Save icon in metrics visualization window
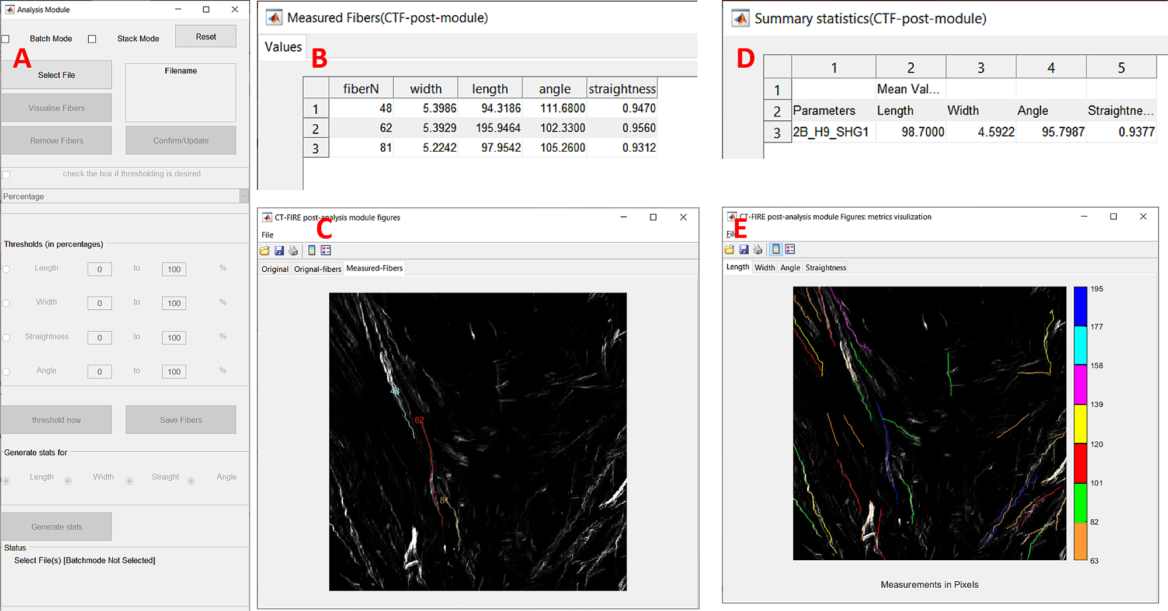 pyautogui.click(x=743, y=249)
